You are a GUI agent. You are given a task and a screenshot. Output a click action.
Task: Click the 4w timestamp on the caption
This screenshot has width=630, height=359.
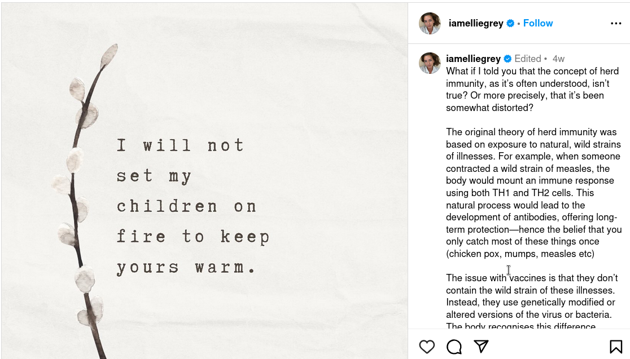tap(558, 59)
